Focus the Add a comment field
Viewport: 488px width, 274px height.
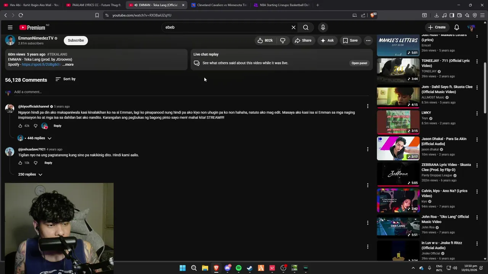coord(191,92)
